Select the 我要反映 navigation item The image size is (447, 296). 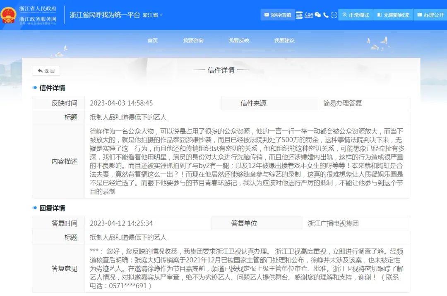(x=239, y=40)
